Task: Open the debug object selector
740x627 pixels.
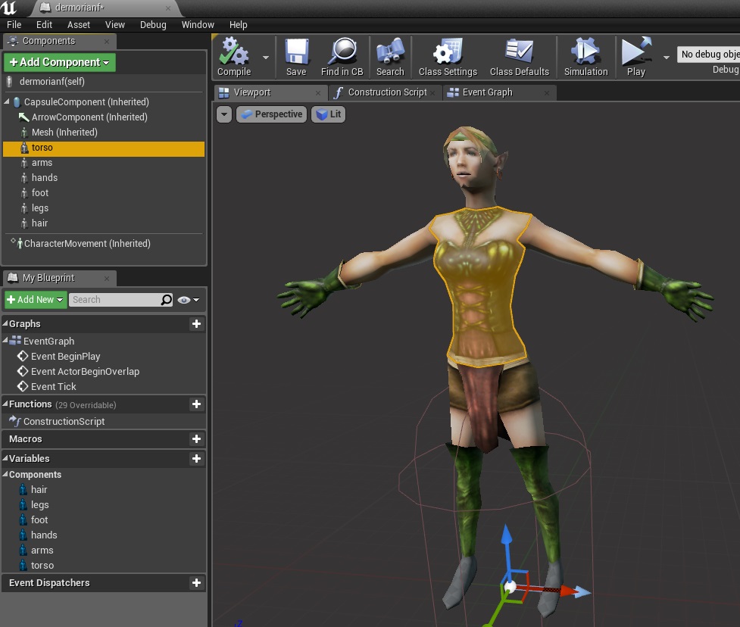Action: [x=708, y=55]
